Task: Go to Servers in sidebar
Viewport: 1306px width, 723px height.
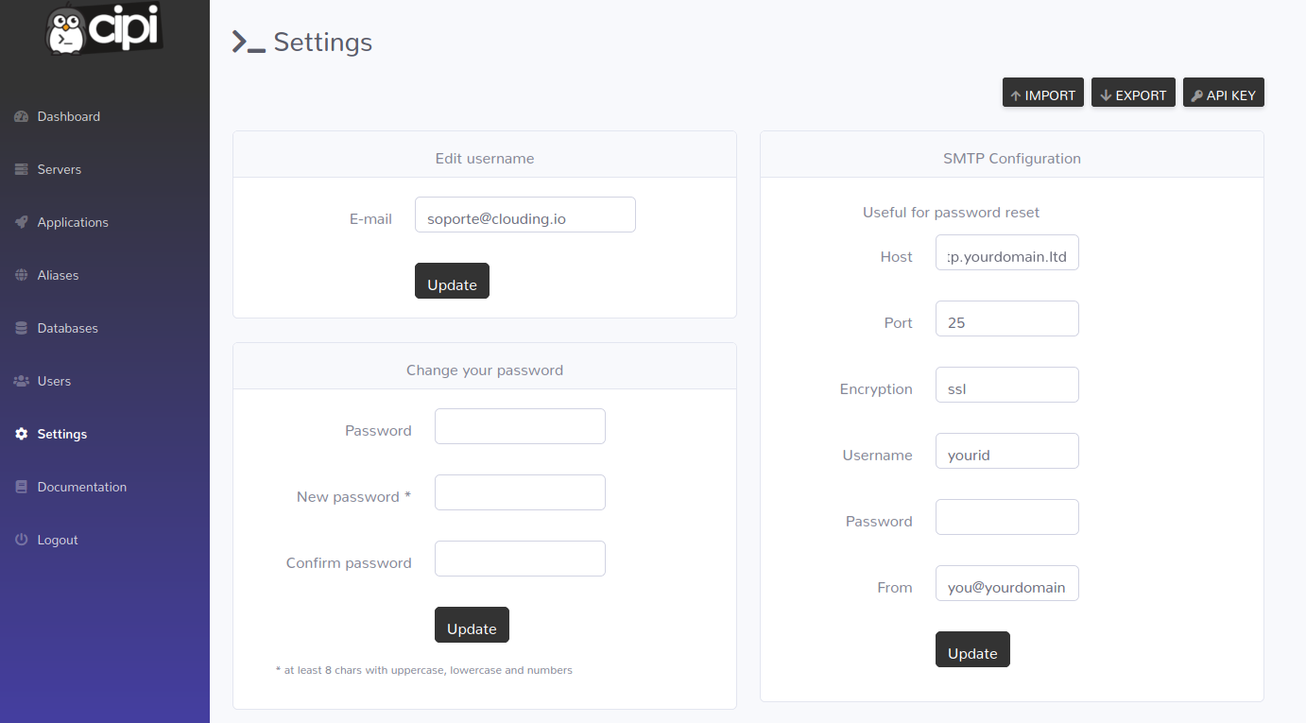Action: [x=105, y=170]
